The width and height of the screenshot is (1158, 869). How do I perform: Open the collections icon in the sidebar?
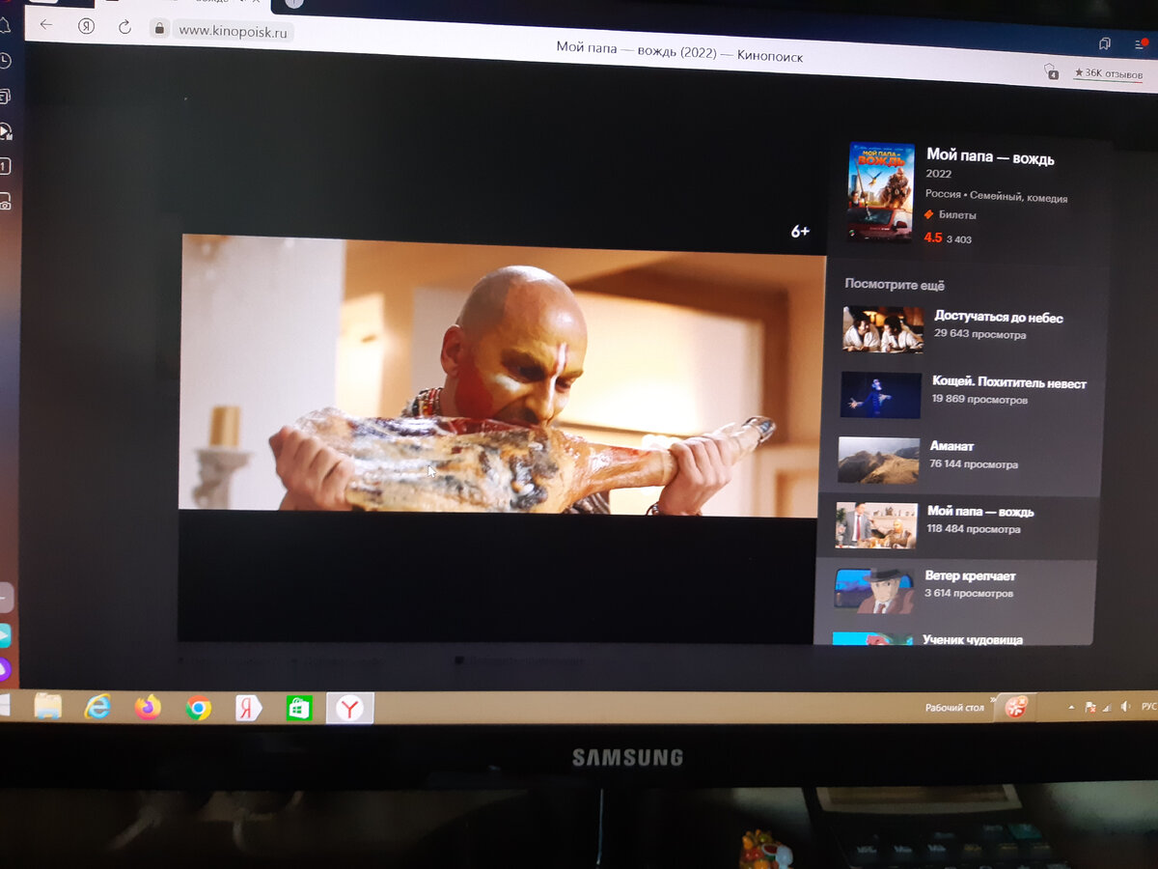(5, 97)
